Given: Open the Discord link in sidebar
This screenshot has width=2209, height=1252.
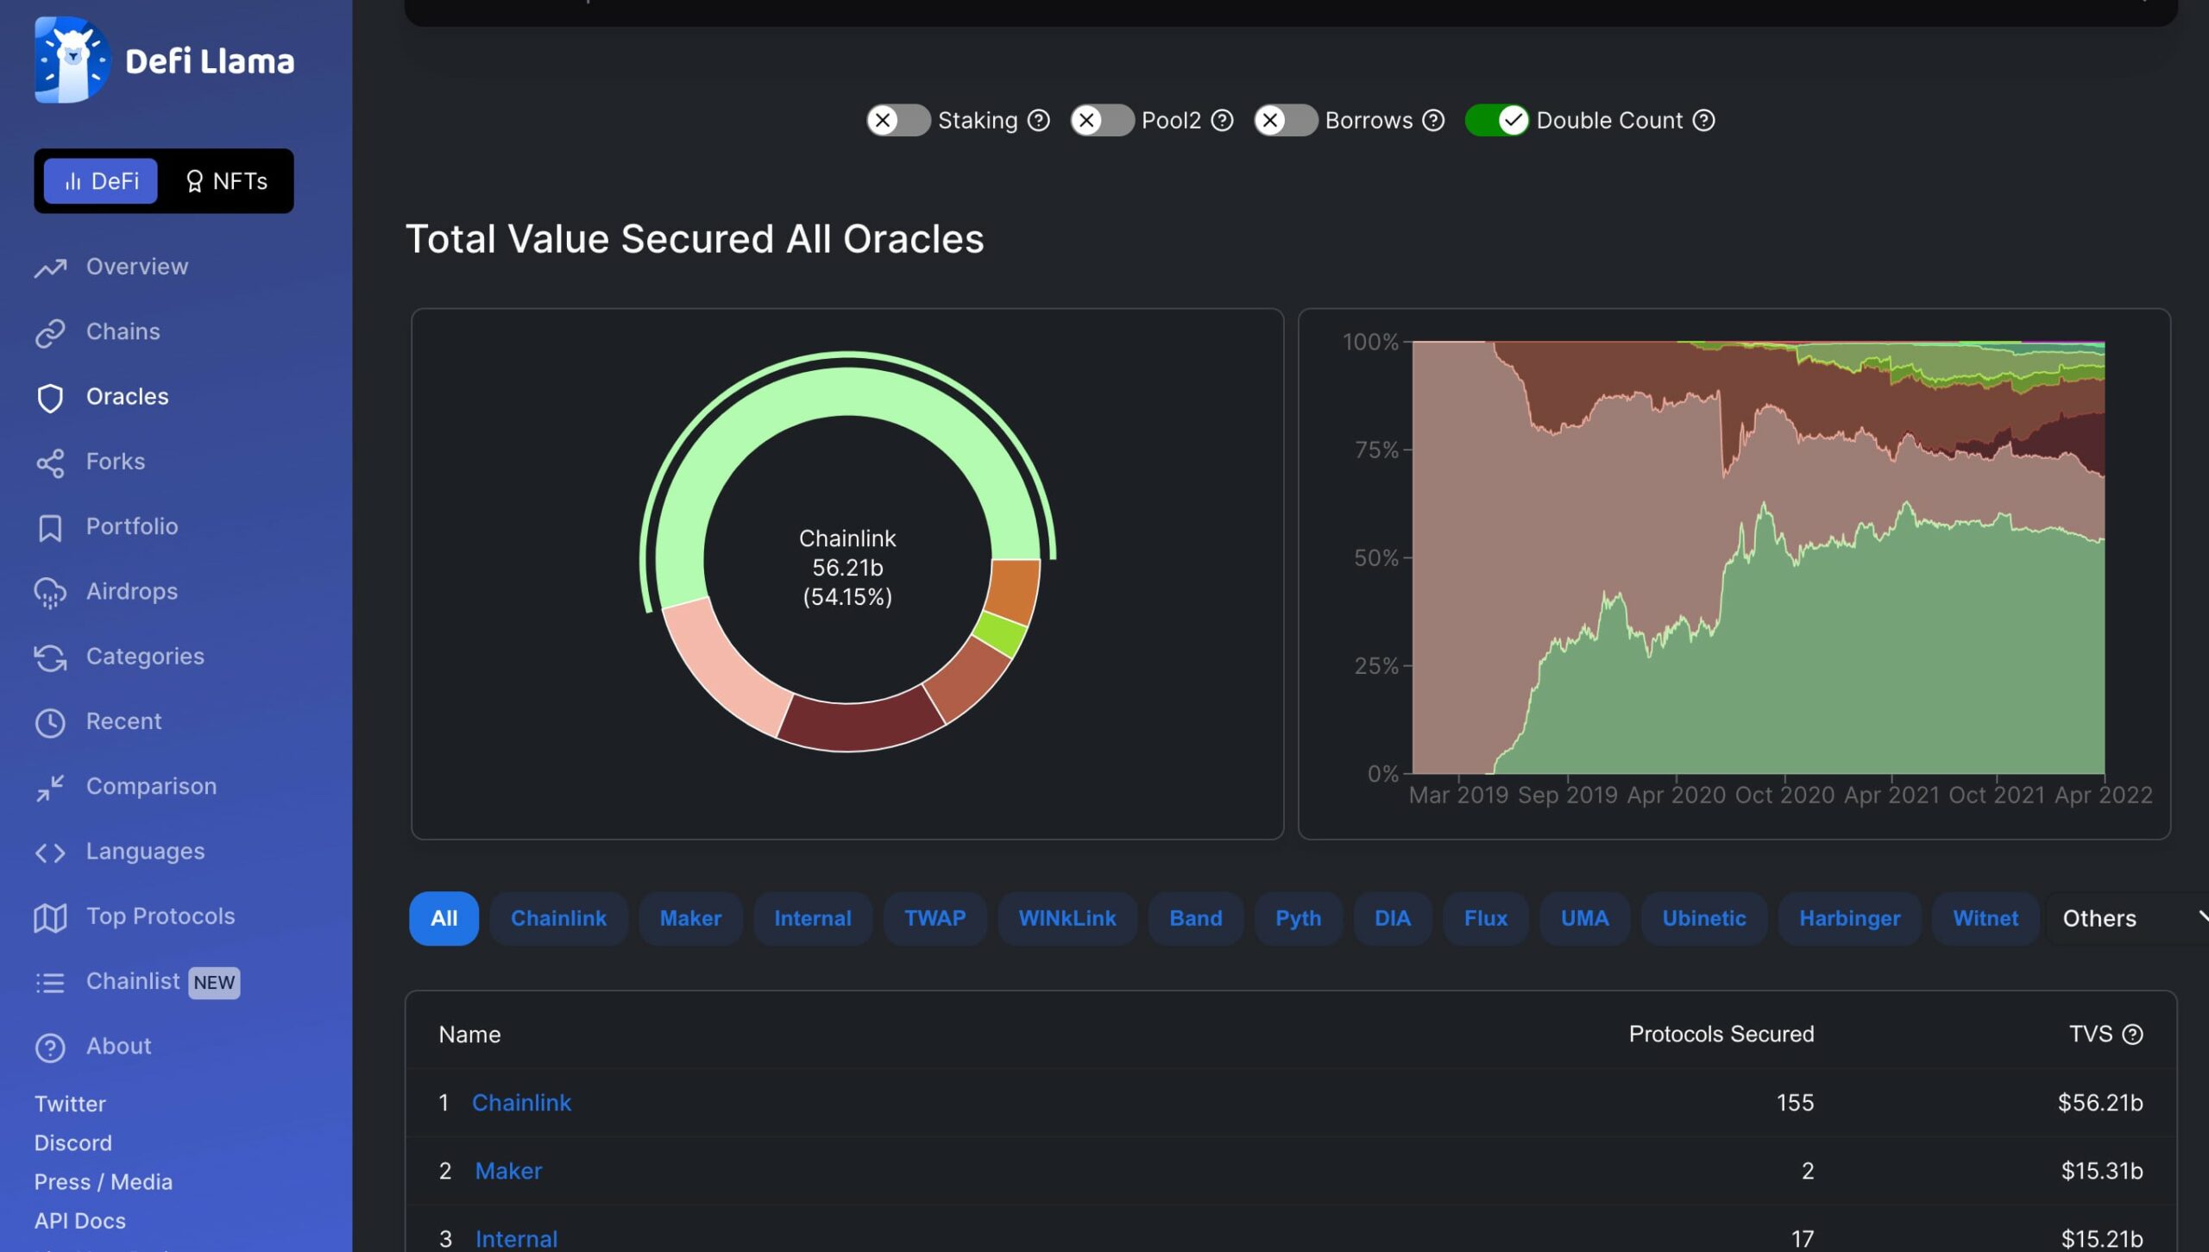Looking at the screenshot, I should coord(72,1142).
